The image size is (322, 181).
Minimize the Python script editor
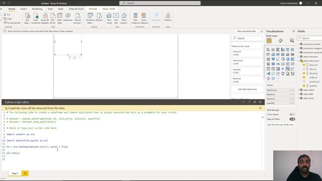pos(244,102)
